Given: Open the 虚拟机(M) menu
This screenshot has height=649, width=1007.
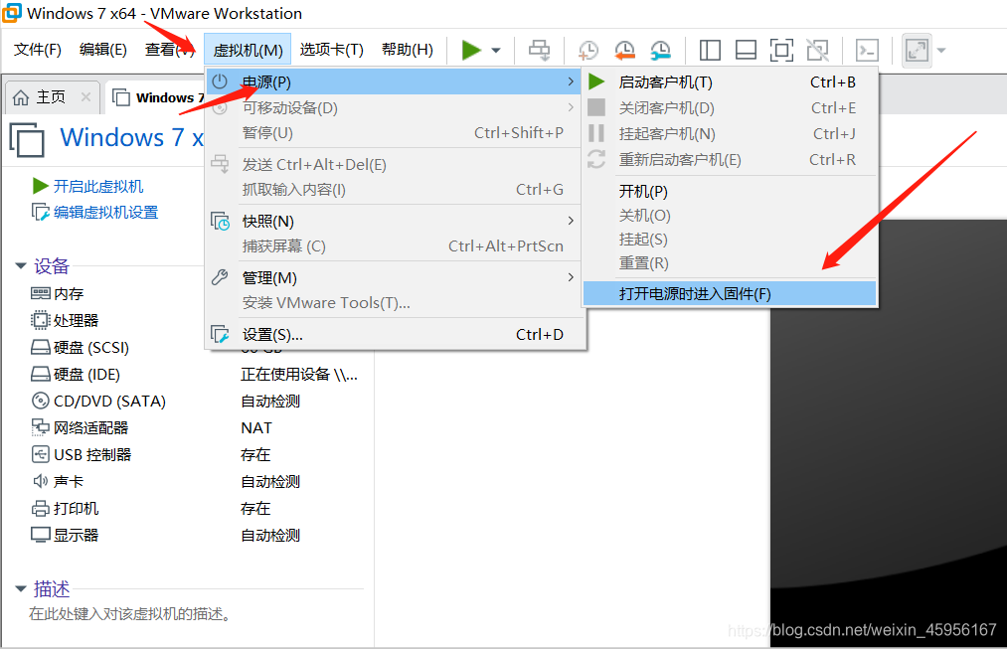Looking at the screenshot, I should [248, 50].
